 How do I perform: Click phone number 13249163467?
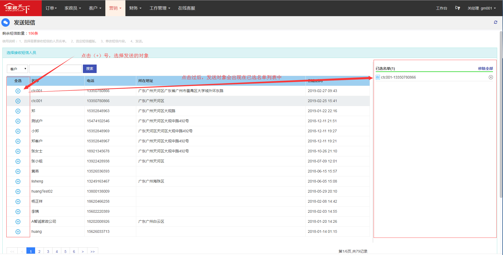click(x=98, y=181)
